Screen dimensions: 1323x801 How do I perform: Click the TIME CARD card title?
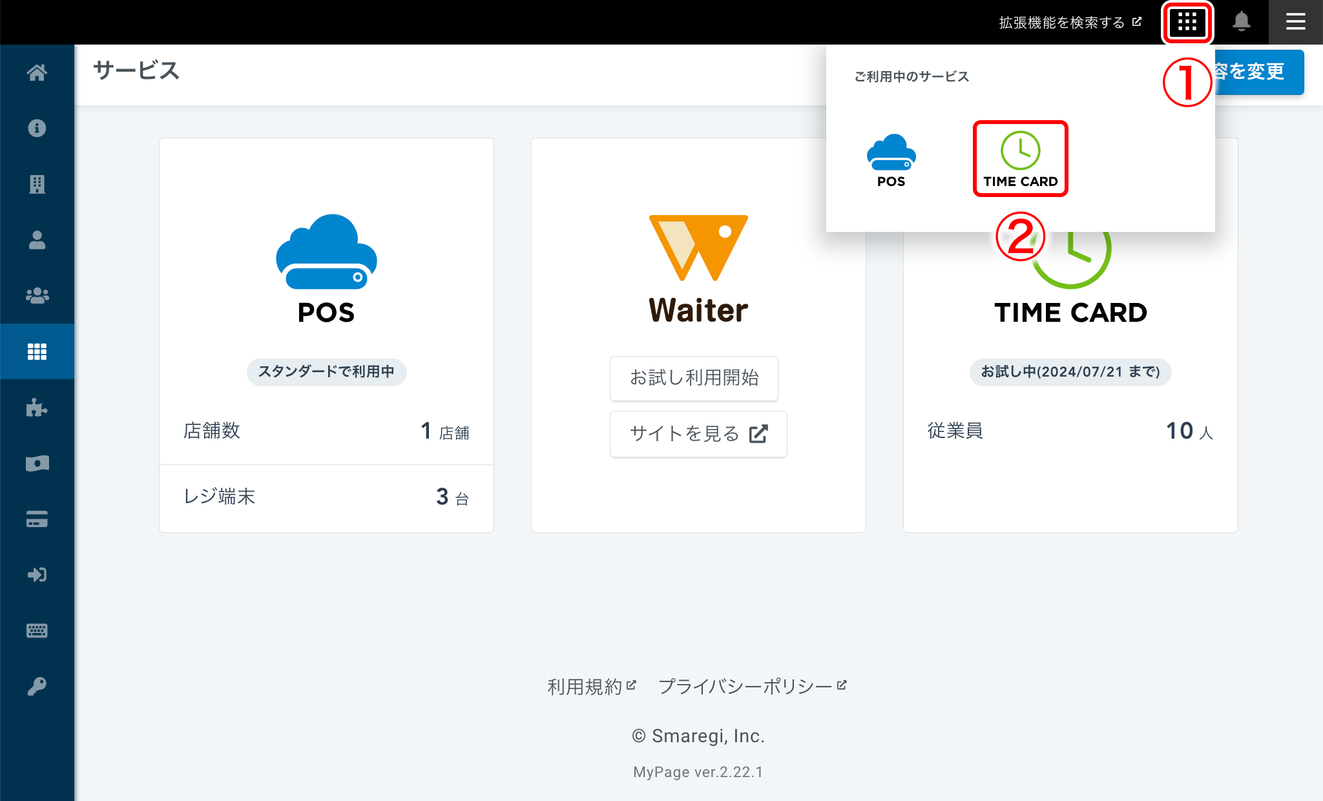(1070, 313)
